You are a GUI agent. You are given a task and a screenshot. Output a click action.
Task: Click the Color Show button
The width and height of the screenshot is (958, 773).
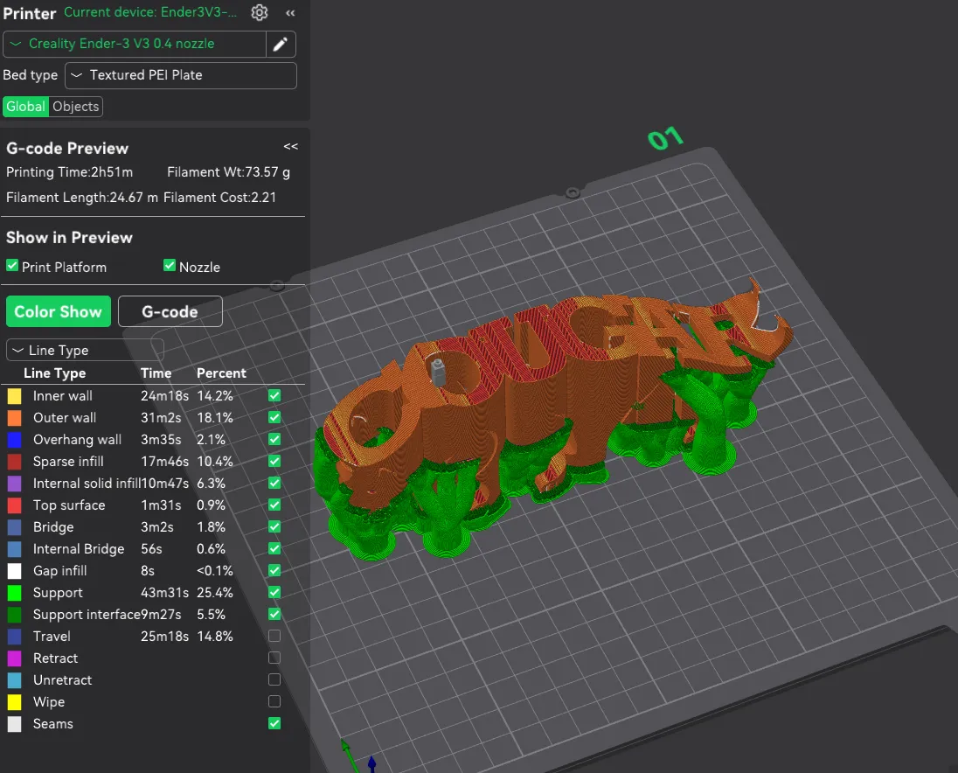[58, 311]
